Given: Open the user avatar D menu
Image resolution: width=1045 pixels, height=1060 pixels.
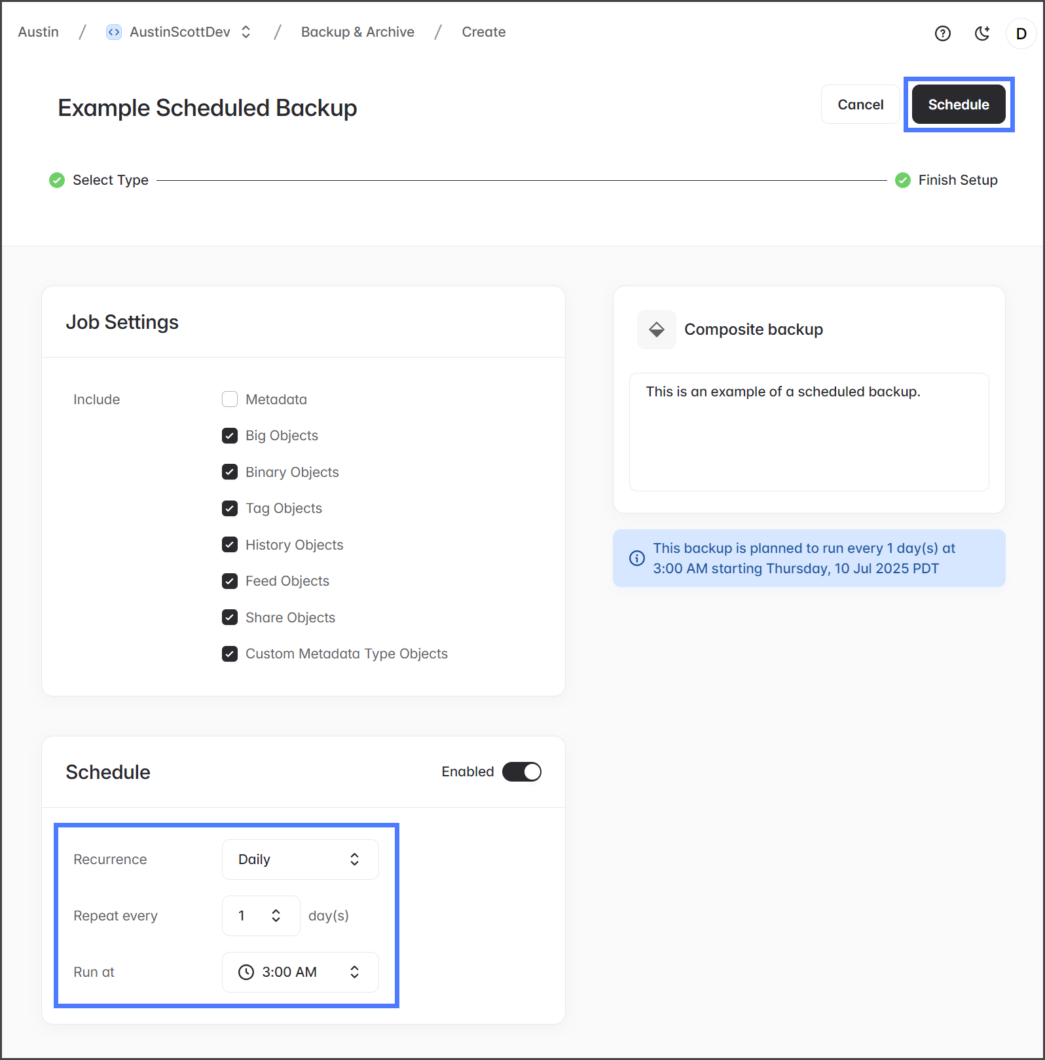Looking at the screenshot, I should click(x=1021, y=33).
